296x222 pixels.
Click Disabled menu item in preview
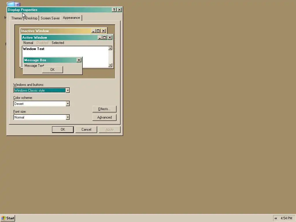tap(42, 43)
